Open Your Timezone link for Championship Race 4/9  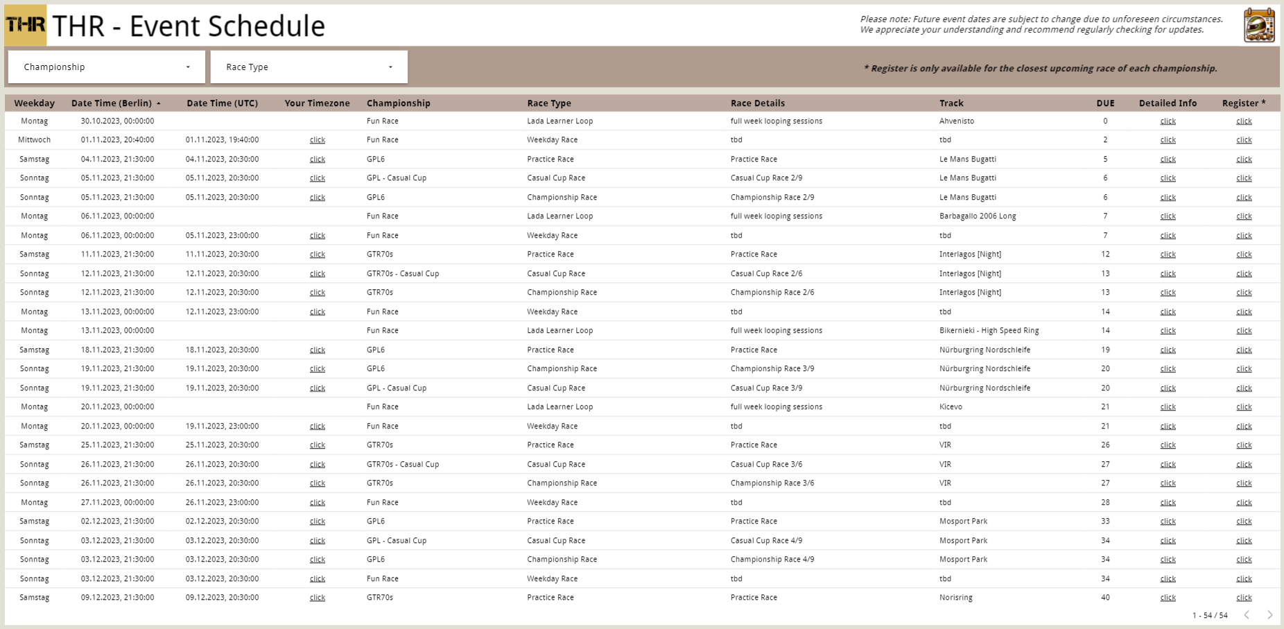click(318, 560)
